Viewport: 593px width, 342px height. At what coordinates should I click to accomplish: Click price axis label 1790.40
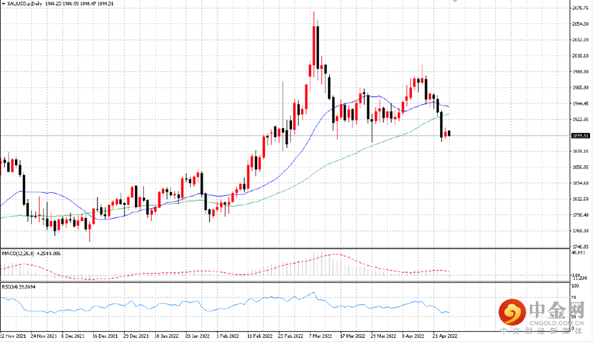[580, 215]
